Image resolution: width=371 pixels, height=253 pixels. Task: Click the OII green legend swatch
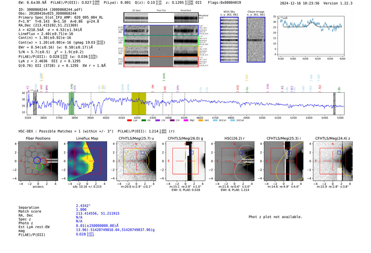point(144,120)
